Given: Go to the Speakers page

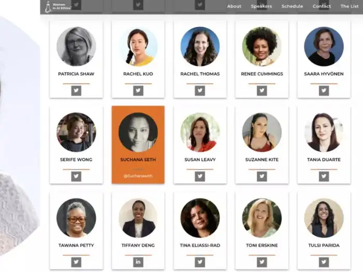Looking at the screenshot, I should coord(261,6).
